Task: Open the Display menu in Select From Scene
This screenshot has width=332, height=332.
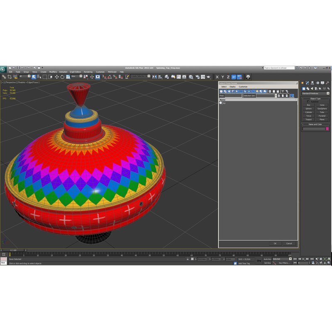Action: tap(232, 87)
